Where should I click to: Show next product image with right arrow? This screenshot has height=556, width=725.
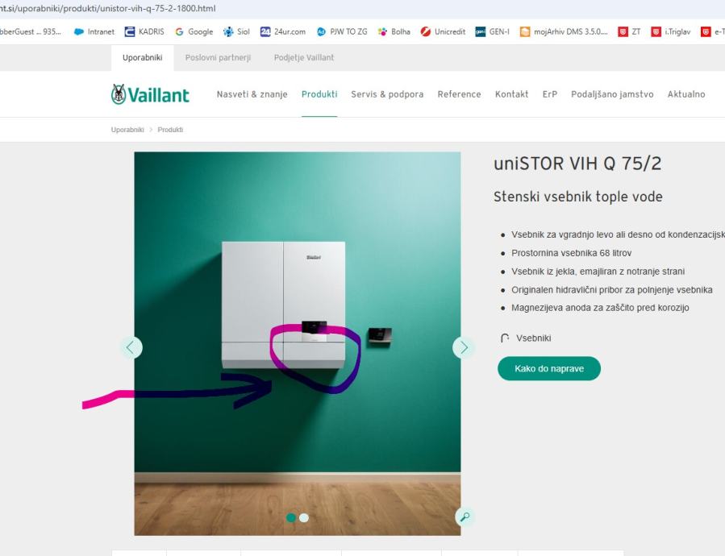[463, 347]
